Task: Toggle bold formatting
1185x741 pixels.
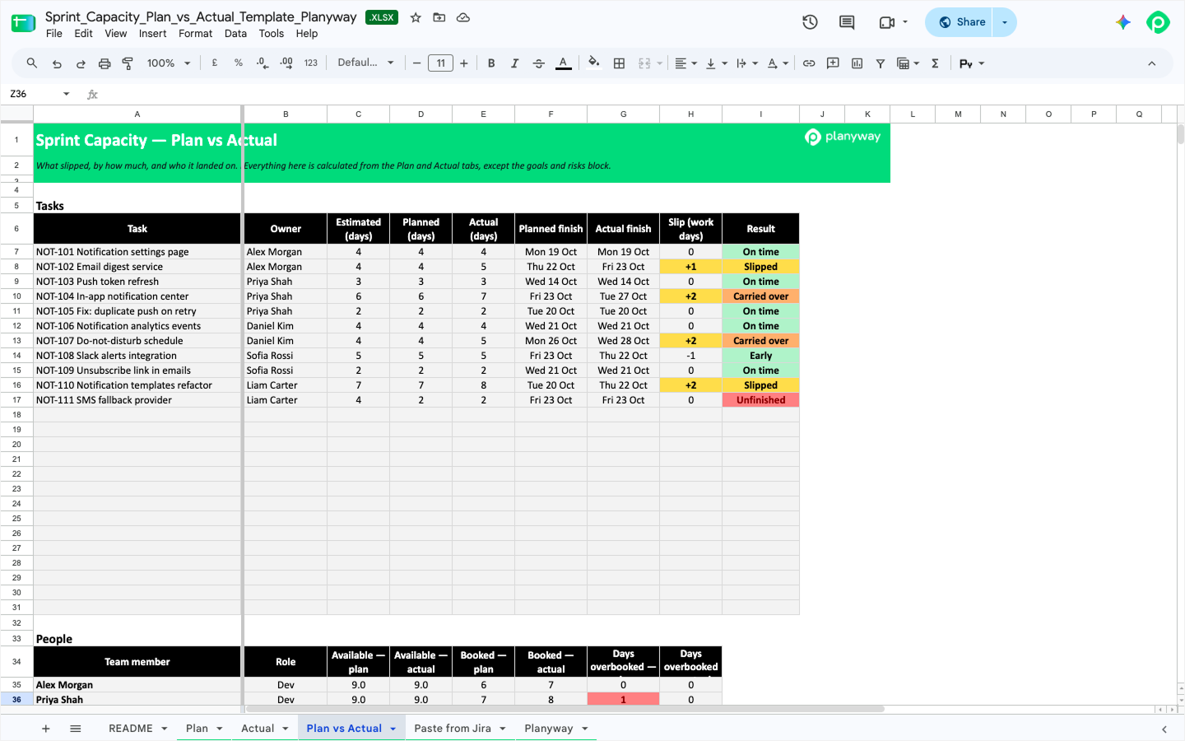Action: point(491,63)
